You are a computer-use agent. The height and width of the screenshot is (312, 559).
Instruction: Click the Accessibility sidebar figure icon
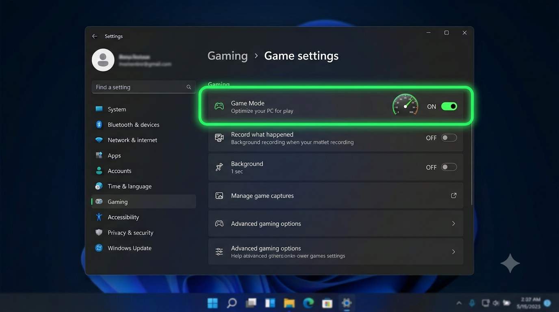click(99, 217)
